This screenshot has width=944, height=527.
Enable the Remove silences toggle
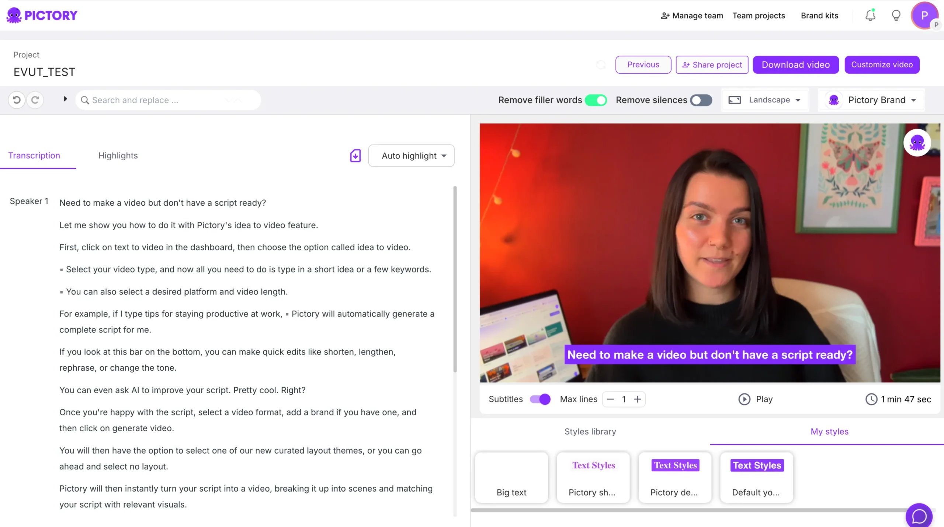[x=700, y=100]
